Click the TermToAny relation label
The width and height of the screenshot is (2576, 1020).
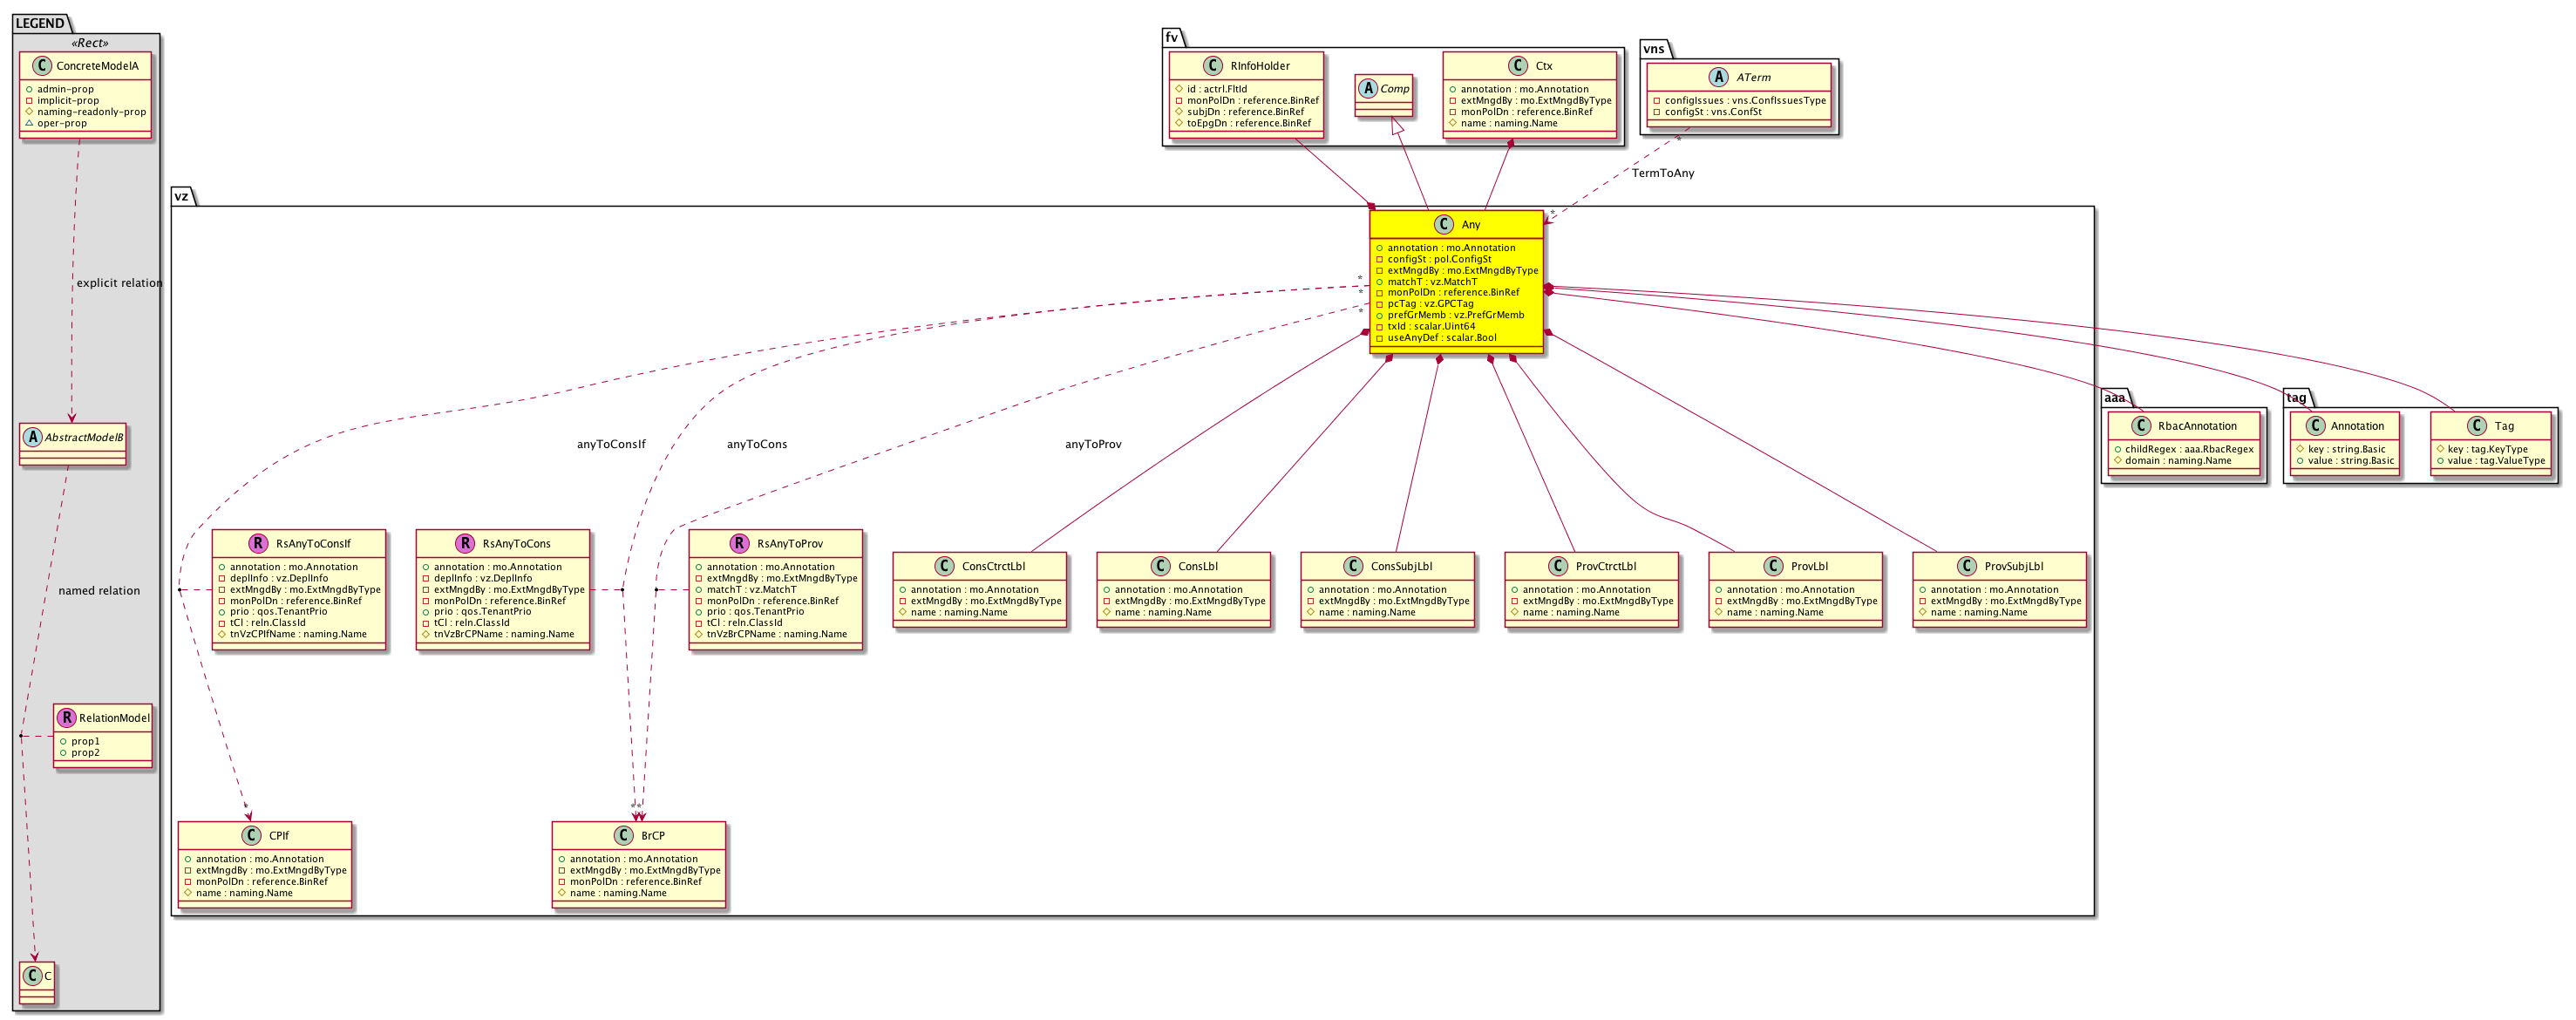point(1662,173)
